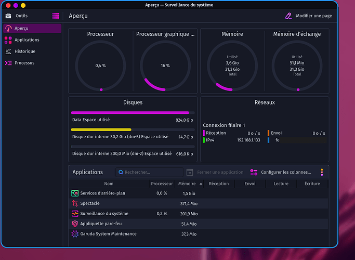Open the hamburger menu beside Outils
The width and height of the screenshot is (355, 260).
click(x=56, y=16)
